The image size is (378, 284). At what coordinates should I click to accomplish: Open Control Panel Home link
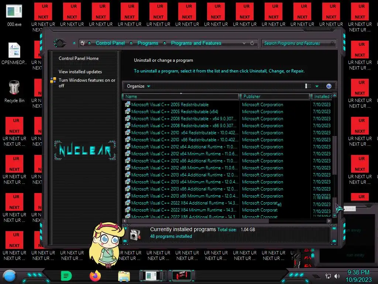[79, 58]
